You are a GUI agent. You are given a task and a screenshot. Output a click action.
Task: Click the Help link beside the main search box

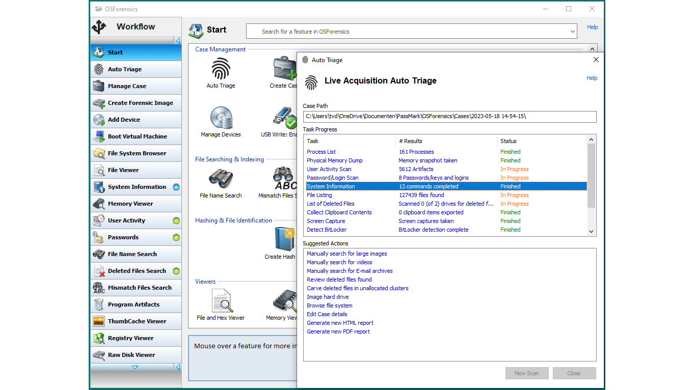(593, 27)
